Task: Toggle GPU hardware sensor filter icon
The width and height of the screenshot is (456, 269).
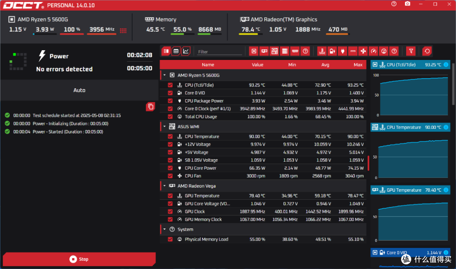Action: click(264, 51)
